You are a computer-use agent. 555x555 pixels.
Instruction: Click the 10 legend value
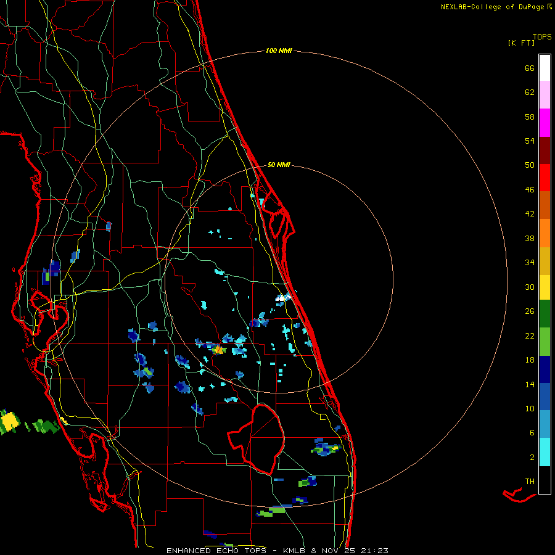(530, 408)
